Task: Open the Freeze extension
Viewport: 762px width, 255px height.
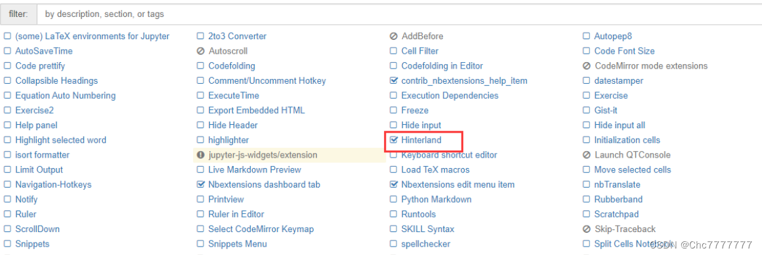Action: pyautogui.click(x=415, y=110)
